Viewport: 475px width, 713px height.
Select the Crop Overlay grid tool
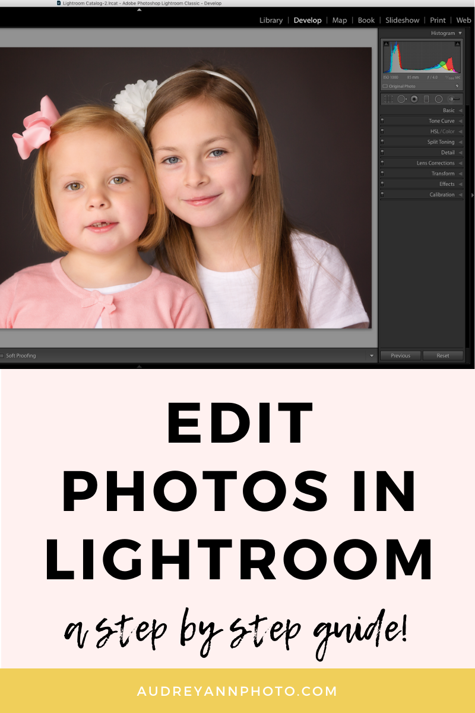388,99
